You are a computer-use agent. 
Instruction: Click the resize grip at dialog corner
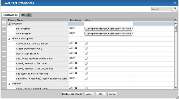[177, 97]
